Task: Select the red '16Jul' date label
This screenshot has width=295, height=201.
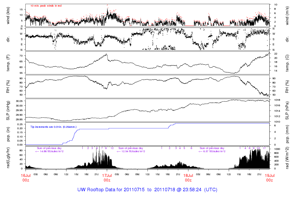Action: (26, 176)
